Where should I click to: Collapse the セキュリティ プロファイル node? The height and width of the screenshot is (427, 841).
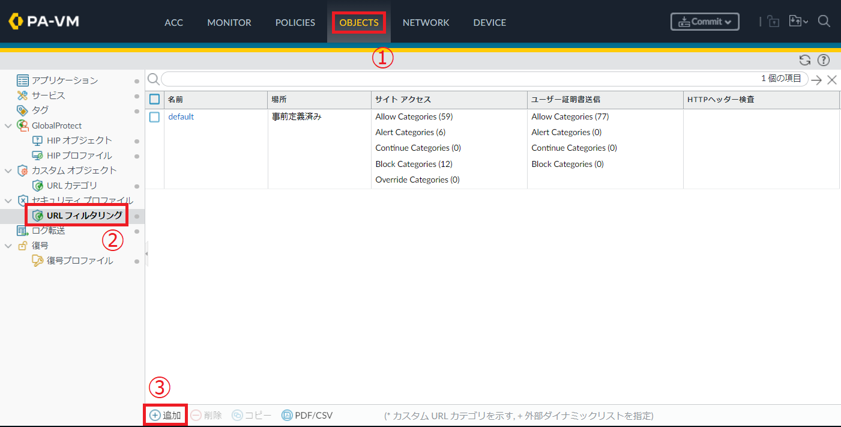click(8, 201)
